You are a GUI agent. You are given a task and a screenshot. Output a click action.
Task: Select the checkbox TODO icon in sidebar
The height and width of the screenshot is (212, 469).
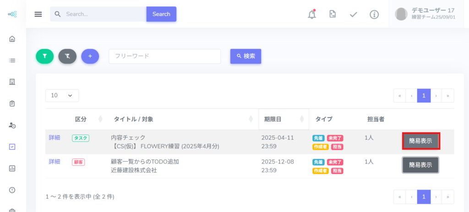tap(12, 147)
